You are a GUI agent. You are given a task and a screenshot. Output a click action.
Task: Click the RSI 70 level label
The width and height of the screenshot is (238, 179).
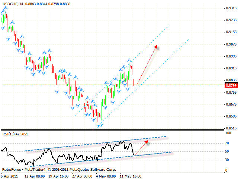(226, 143)
